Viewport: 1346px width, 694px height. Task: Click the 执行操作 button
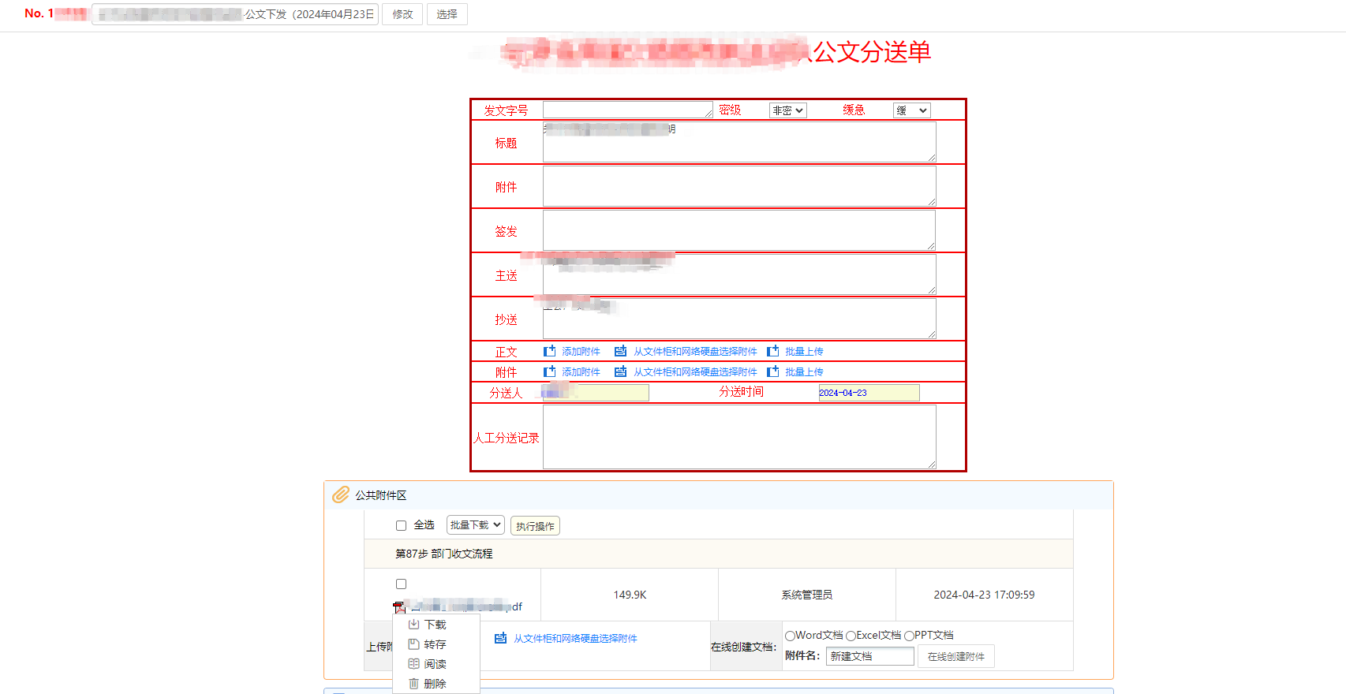(535, 526)
